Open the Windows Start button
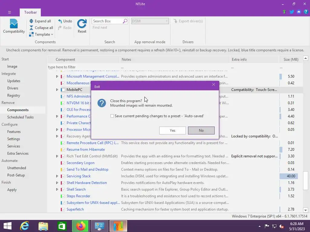 tap(8, 226)
